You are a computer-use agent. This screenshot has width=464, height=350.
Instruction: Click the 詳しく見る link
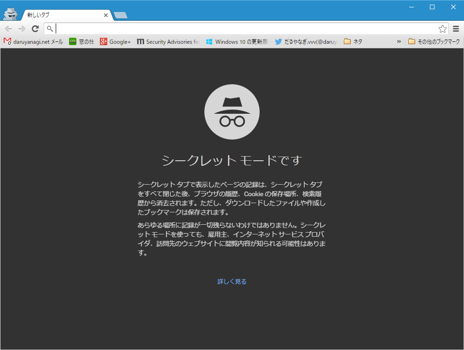[x=232, y=281]
